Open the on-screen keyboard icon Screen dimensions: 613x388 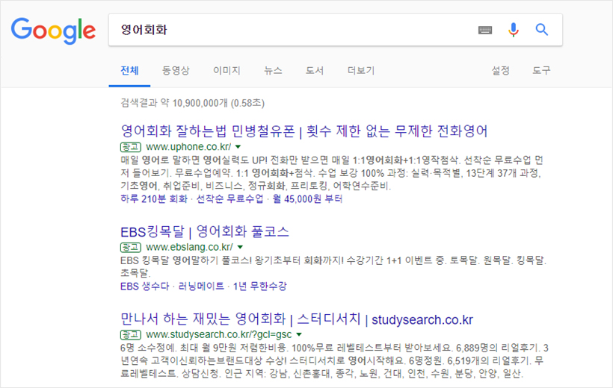click(x=485, y=30)
